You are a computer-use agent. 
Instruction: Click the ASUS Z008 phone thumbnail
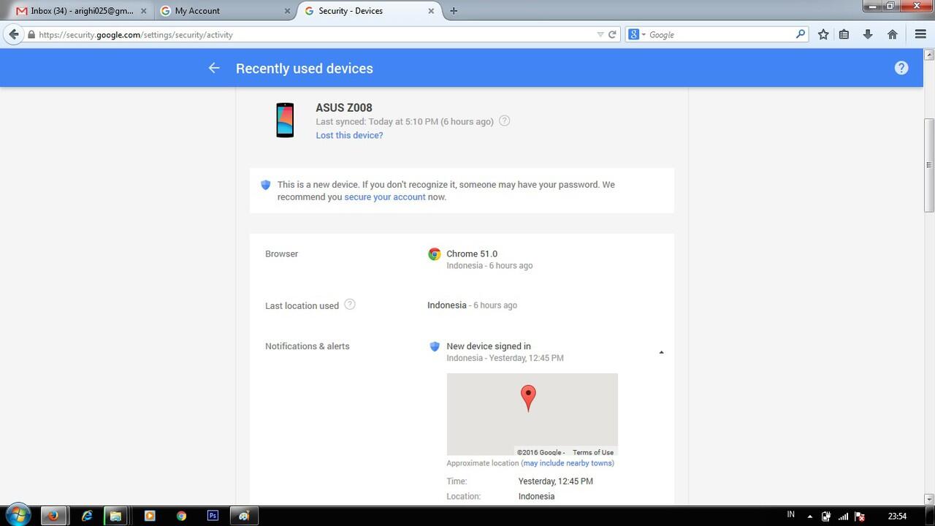[x=285, y=120]
